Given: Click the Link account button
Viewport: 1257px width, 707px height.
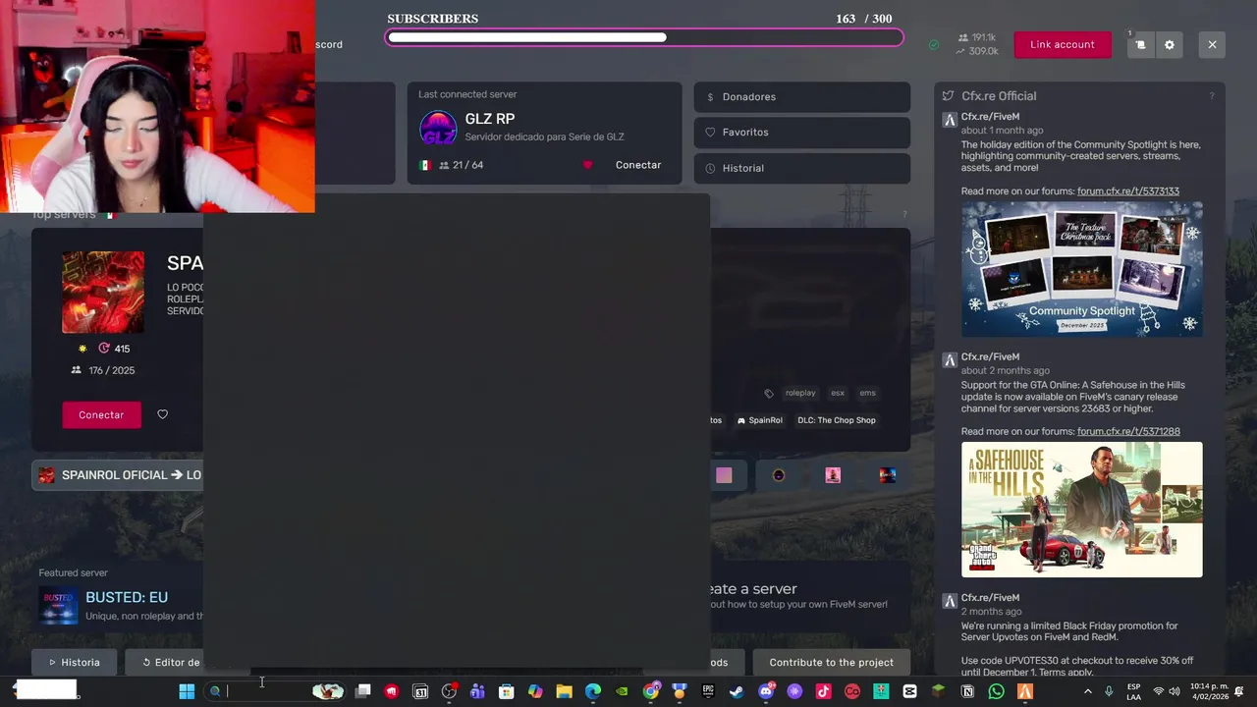Looking at the screenshot, I should tap(1063, 44).
